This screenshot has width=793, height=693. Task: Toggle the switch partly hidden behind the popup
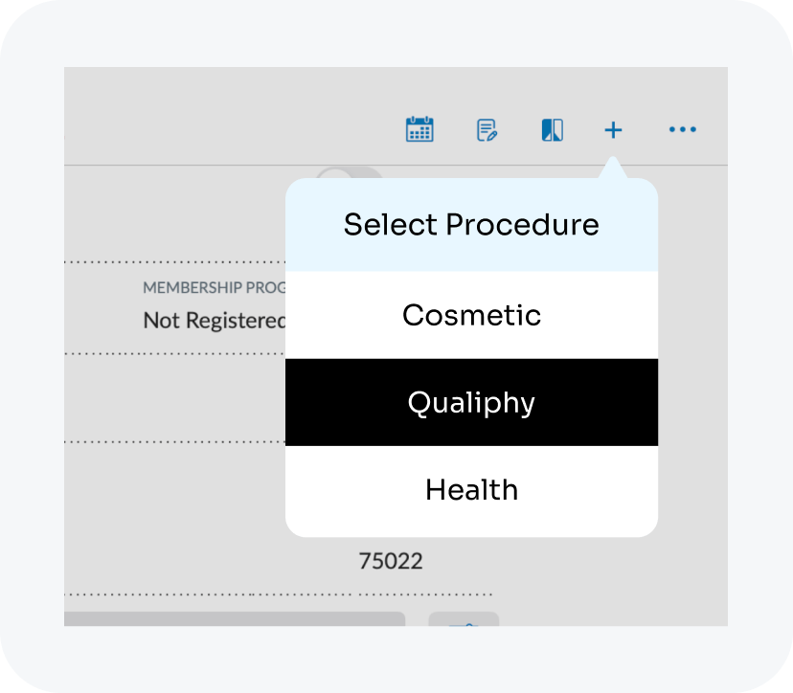[347, 172]
